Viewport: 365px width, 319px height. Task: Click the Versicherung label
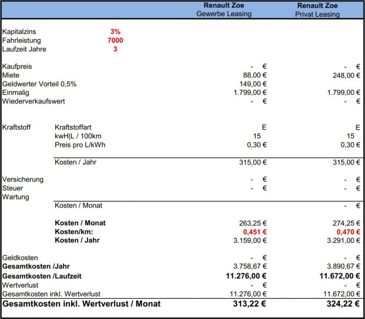point(23,180)
